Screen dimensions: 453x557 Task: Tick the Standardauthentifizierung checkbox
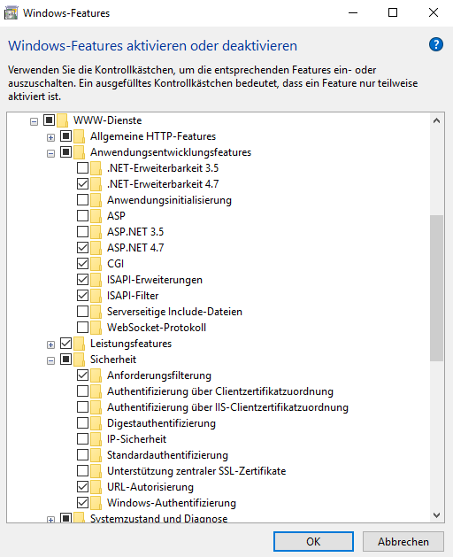click(82, 454)
